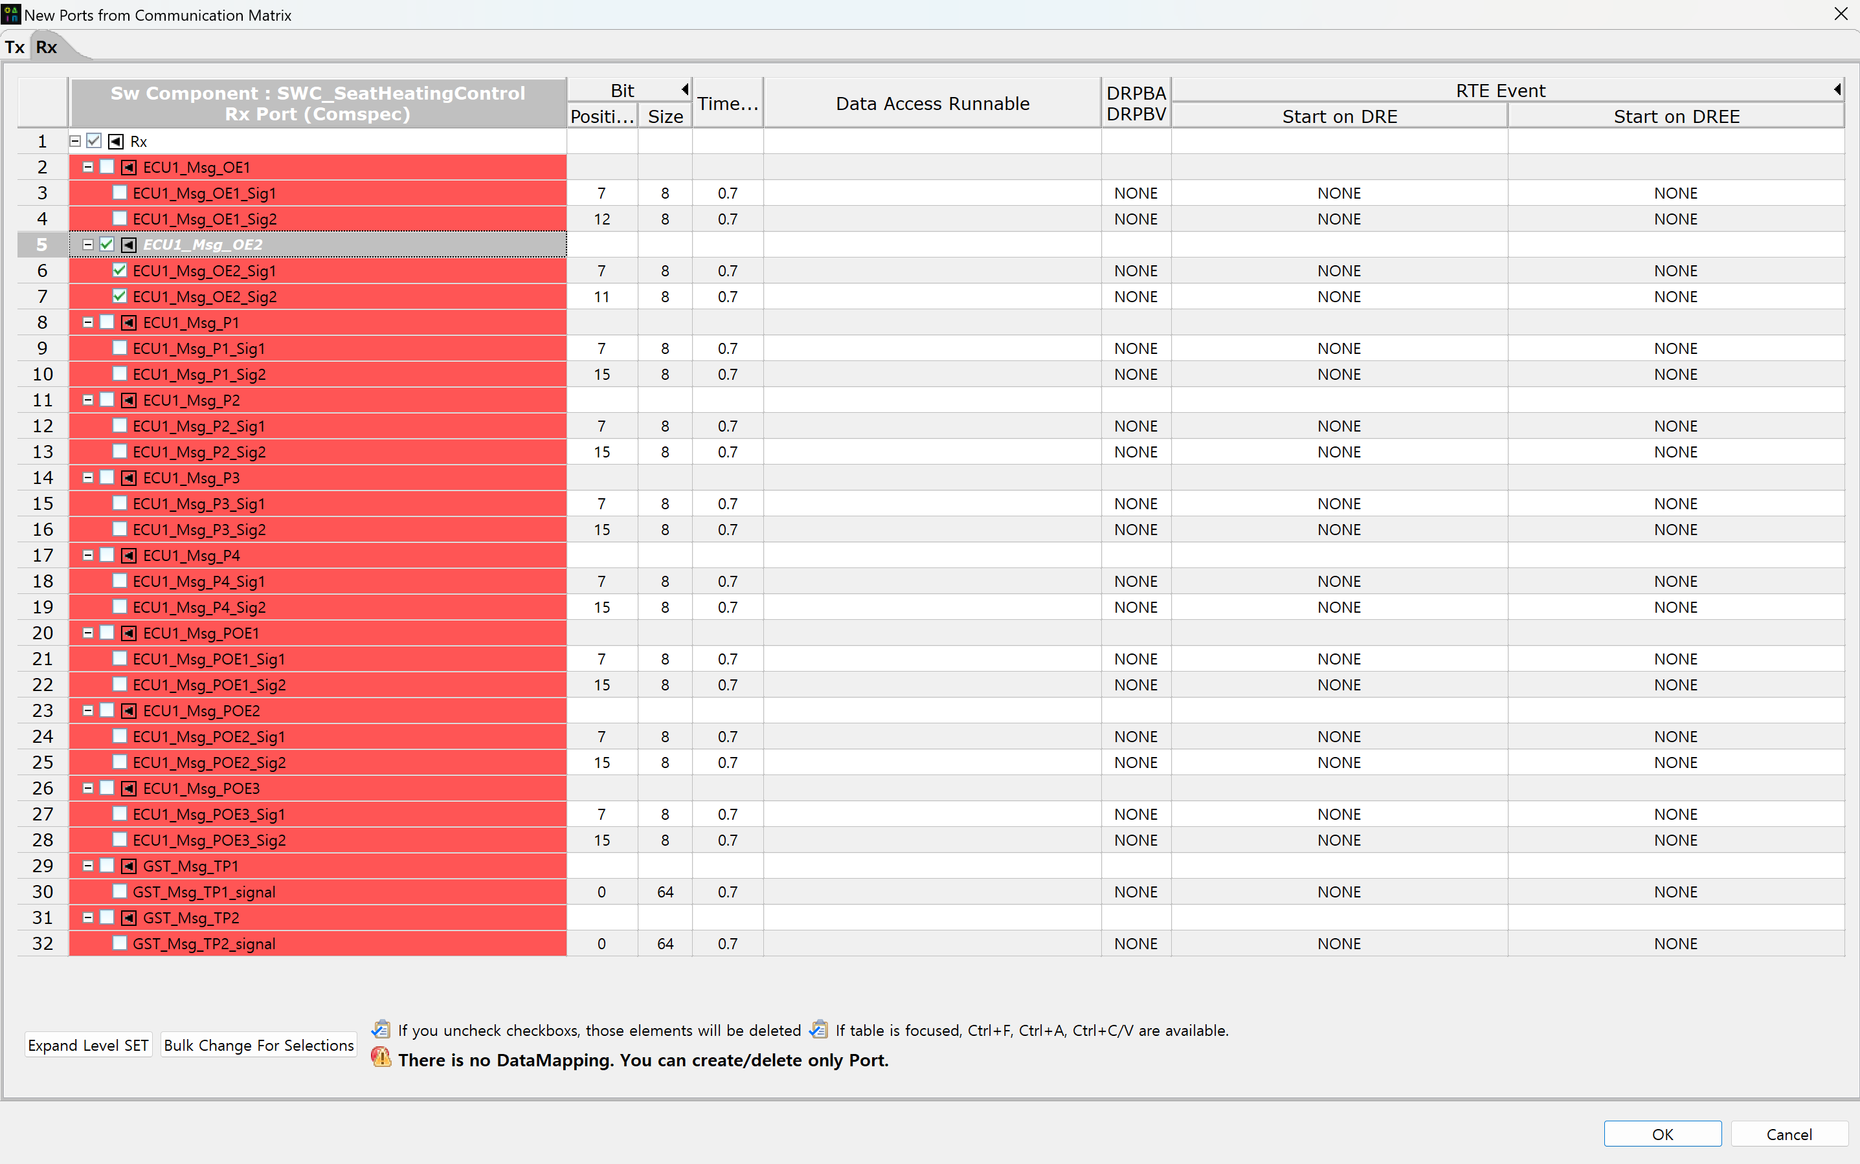Click the application icon in title bar

pyautogui.click(x=11, y=15)
